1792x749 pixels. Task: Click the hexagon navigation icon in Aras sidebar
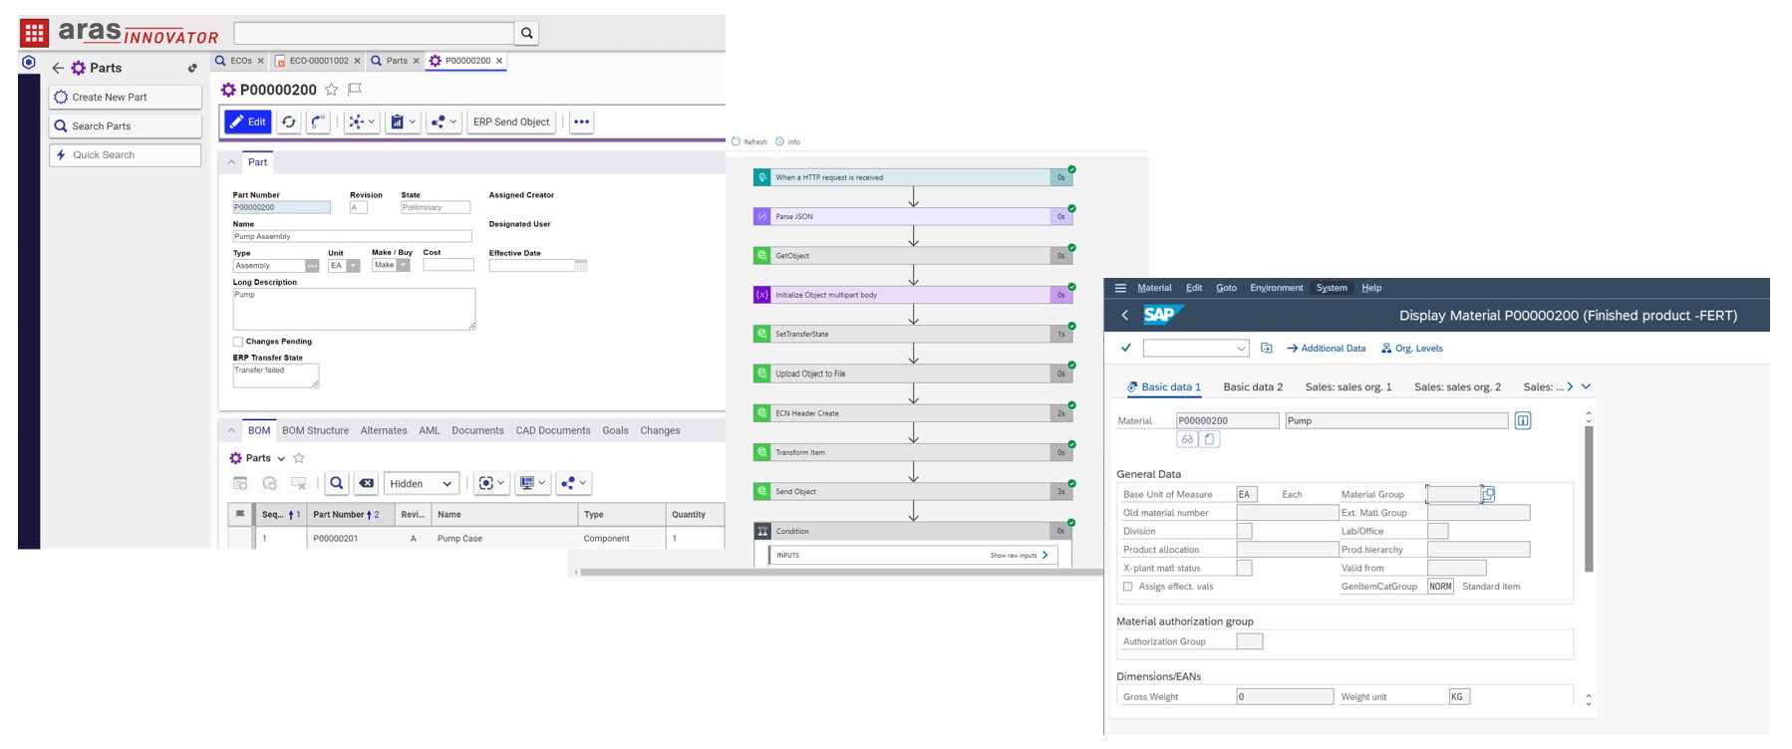pyautogui.click(x=29, y=63)
